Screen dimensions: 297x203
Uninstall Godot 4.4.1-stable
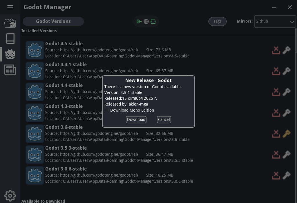click(x=276, y=71)
